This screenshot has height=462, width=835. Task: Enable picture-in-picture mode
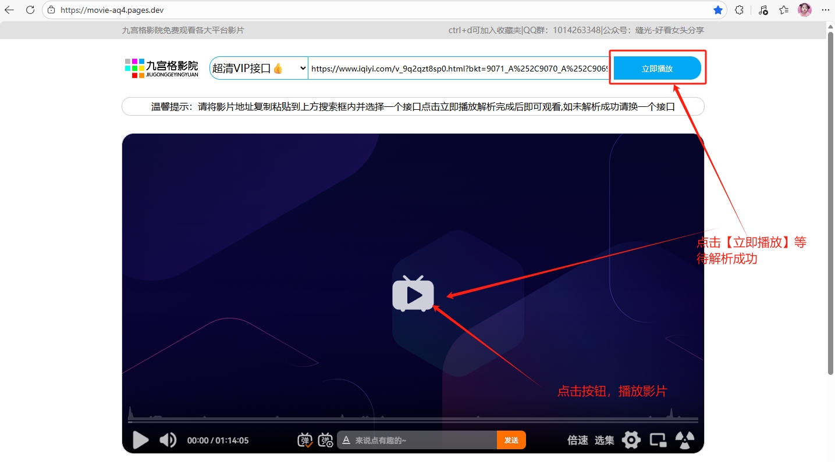click(x=658, y=440)
